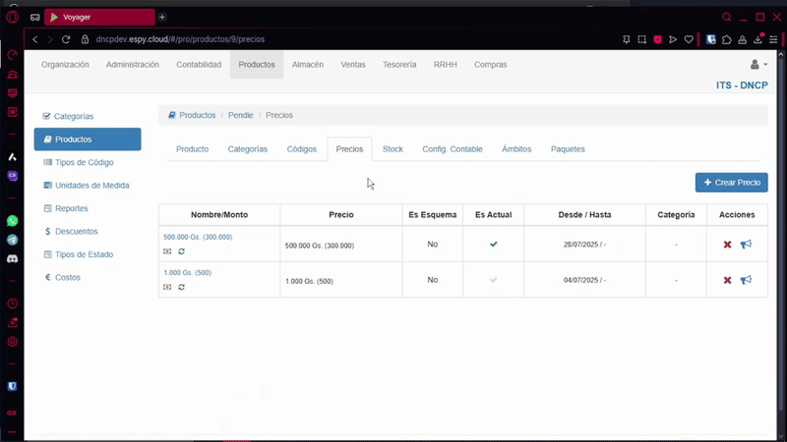This screenshot has height=442, width=787.
Task: Select Unidades de Medida in the sidebar
Action: click(x=91, y=186)
